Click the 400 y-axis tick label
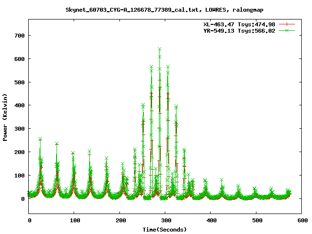This screenshot has height=234, width=312. tap(19, 105)
